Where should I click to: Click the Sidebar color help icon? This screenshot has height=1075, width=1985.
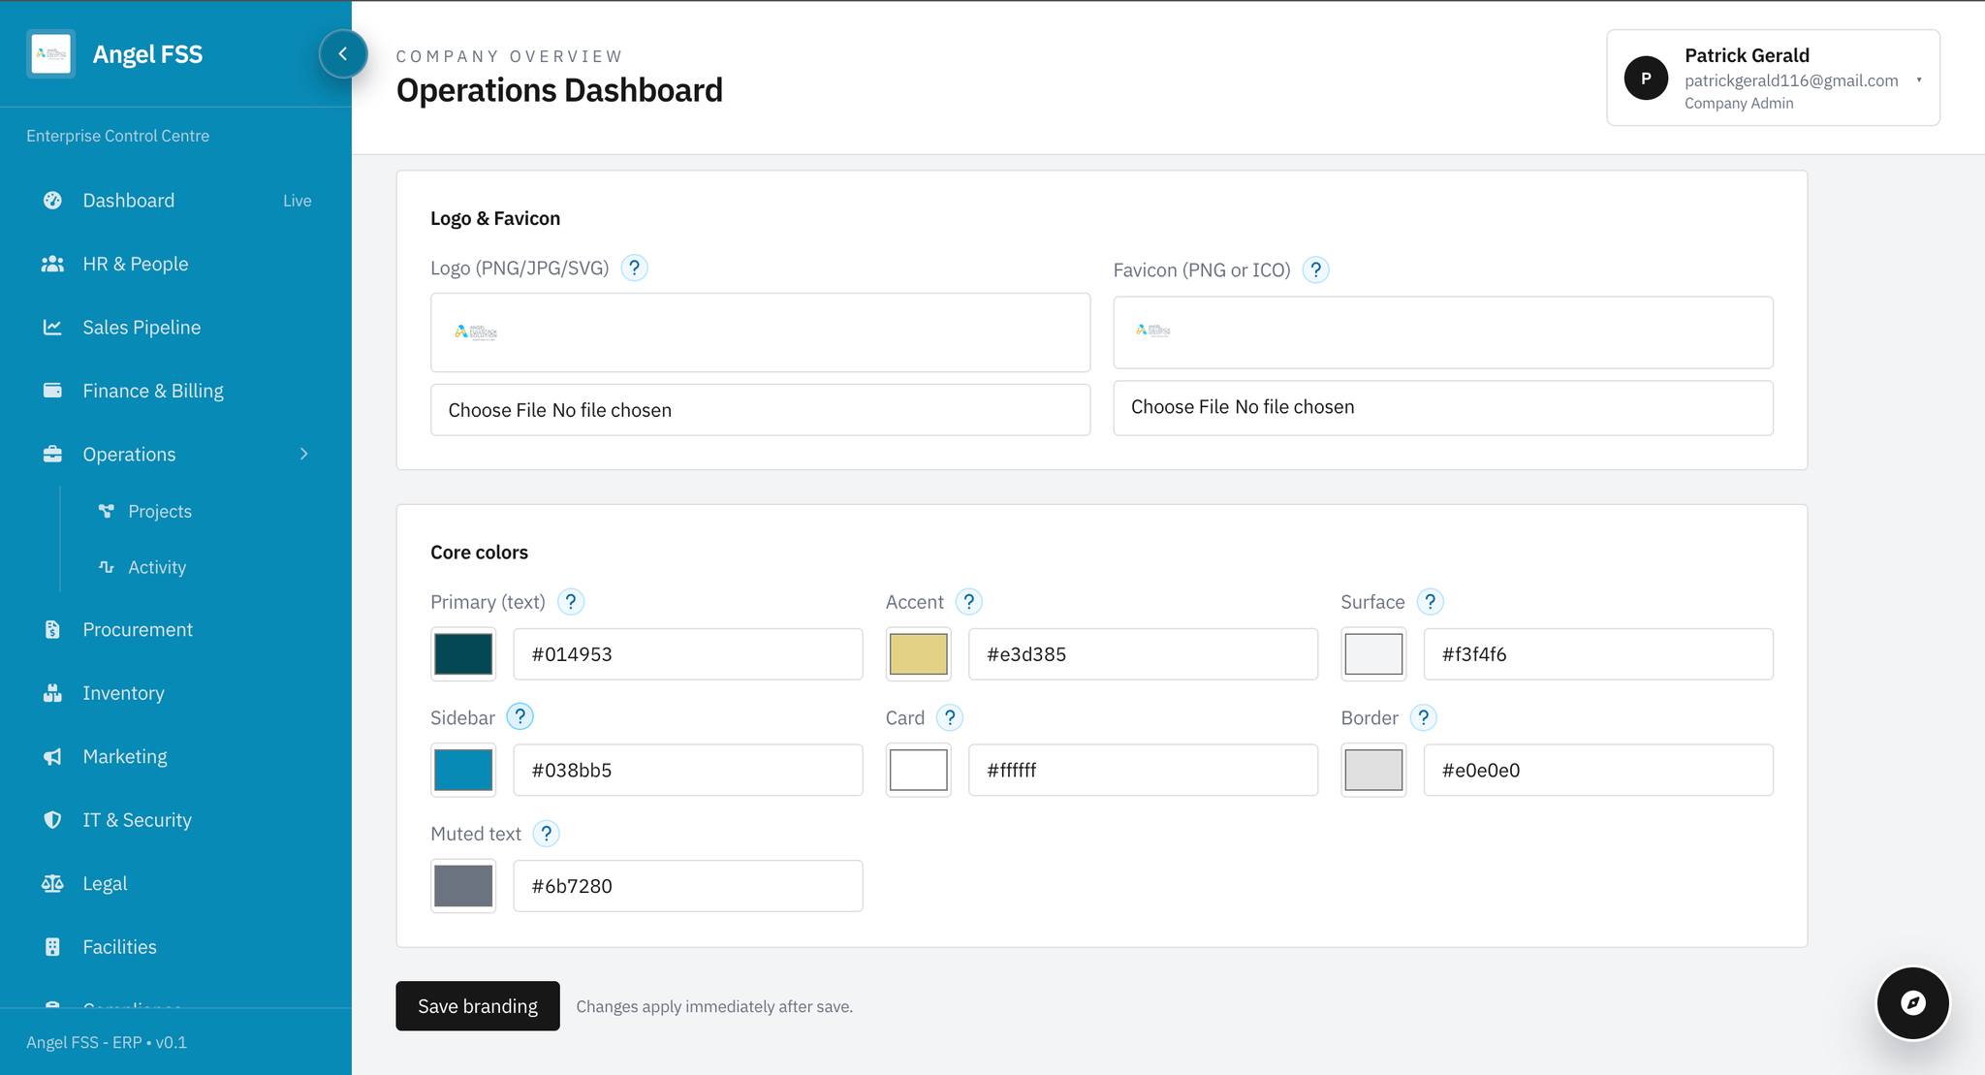tap(520, 717)
